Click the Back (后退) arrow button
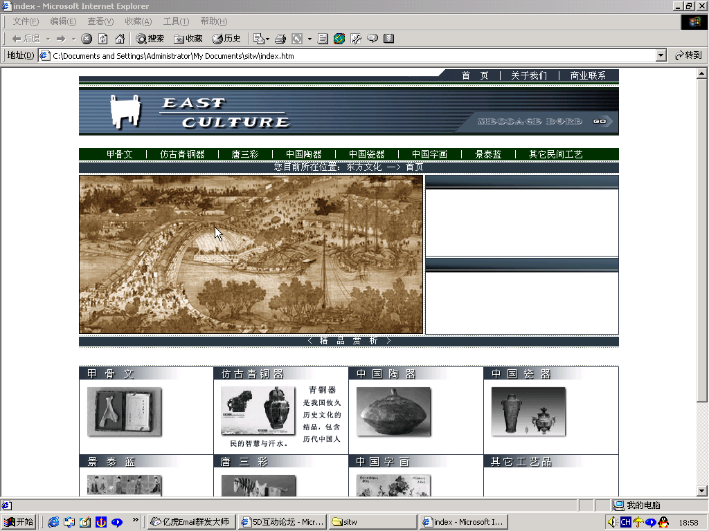The image size is (709, 531). (26, 39)
